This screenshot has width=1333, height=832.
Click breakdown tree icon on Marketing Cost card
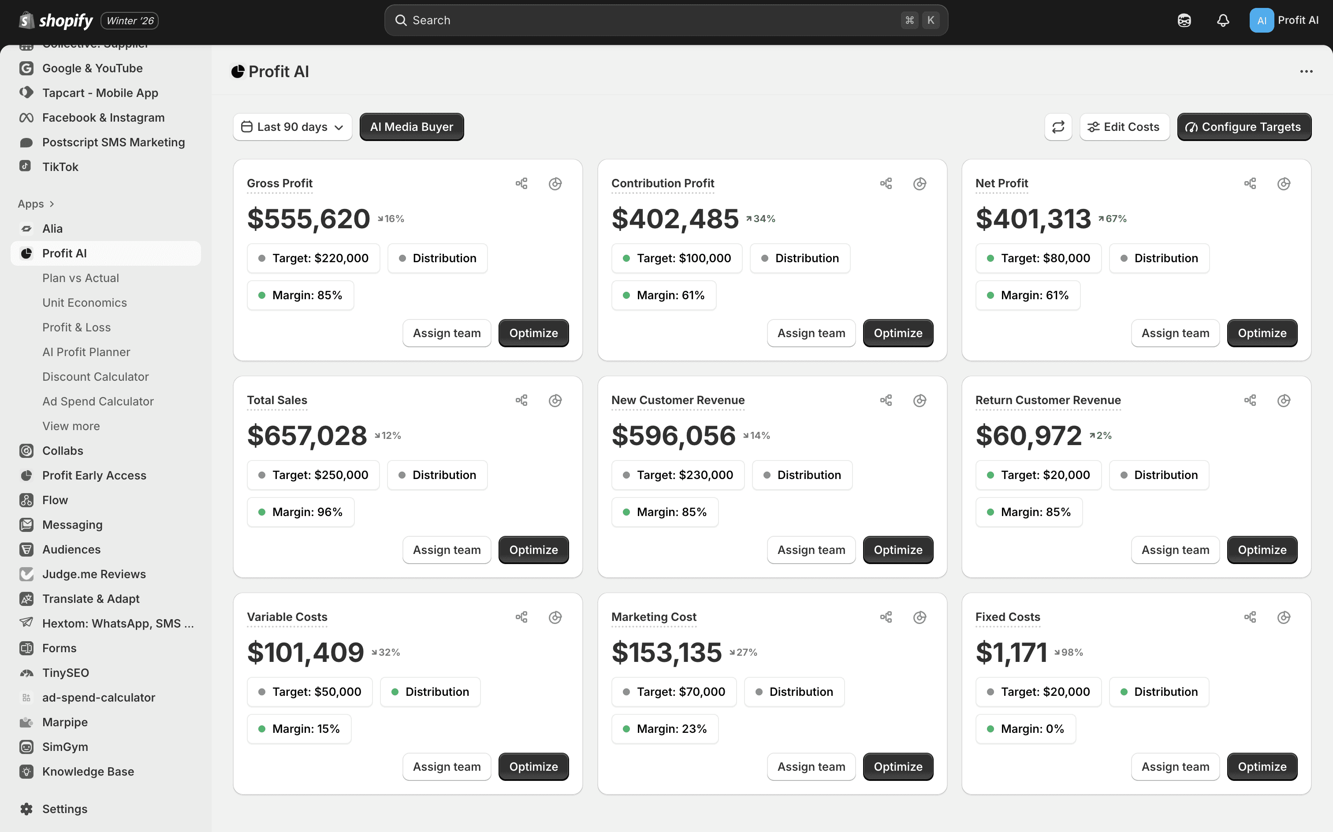886,617
